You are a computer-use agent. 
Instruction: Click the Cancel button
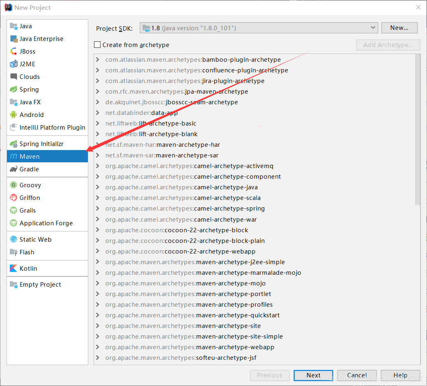click(357, 375)
